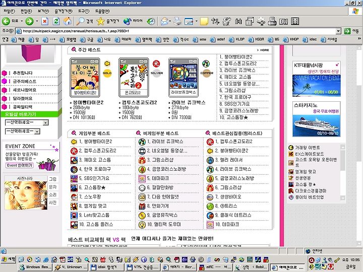363x272 pixels.
Task: Click the Refresh page icon
Action: pyautogui.click(x=56, y=21)
